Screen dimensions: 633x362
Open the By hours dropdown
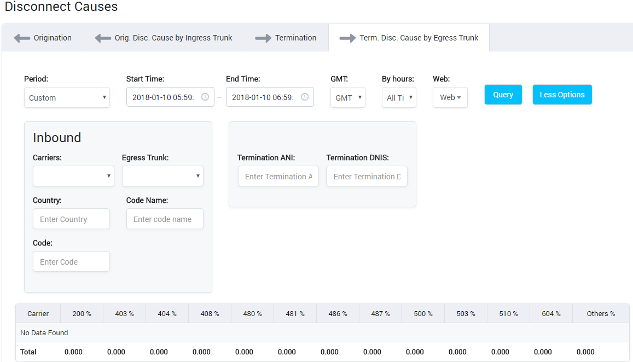(399, 97)
